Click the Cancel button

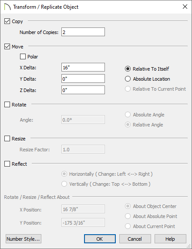[135, 239]
